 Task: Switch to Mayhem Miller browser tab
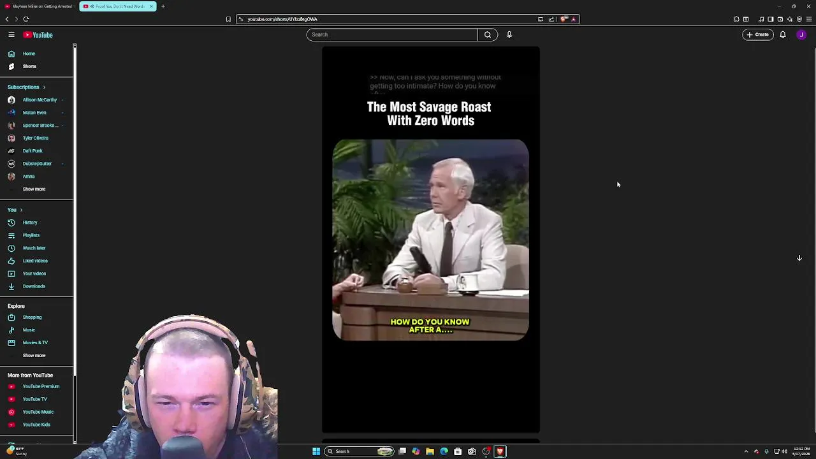pyautogui.click(x=39, y=6)
